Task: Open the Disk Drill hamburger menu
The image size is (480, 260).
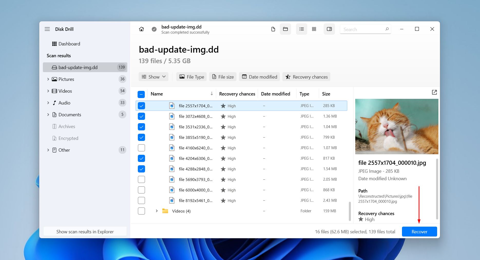Action: point(47,29)
